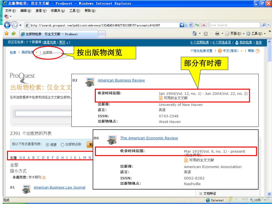Click the orange globe language icon

[220, 51]
